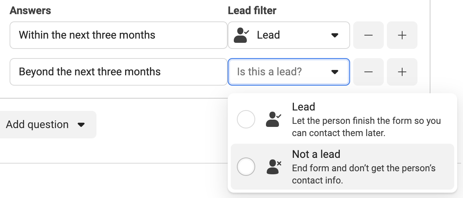Select the Lead radio button

pyautogui.click(x=246, y=120)
